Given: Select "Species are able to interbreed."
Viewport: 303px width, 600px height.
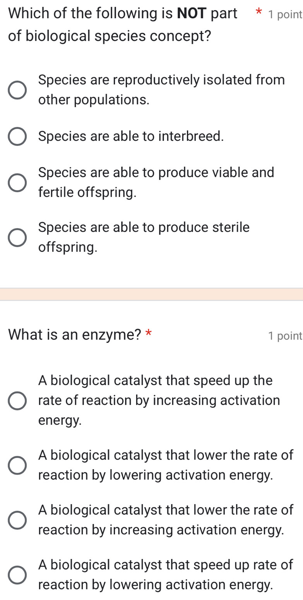Looking at the screenshot, I should pyautogui.click(x=17, y=136).
